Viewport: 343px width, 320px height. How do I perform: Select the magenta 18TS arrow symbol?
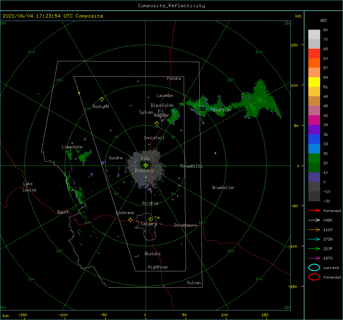(x=314, y=258)
